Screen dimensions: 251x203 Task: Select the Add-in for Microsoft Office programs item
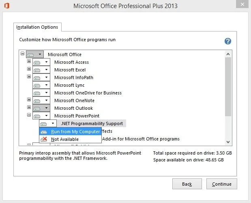[x=141, y=139]
